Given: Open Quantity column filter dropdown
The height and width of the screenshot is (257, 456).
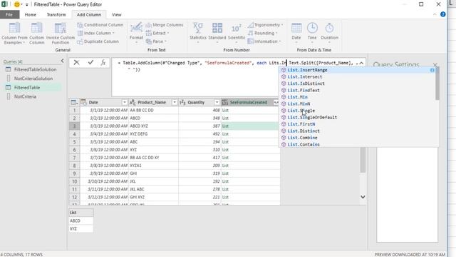Looking at the screenshot, I should coord(217,102).
